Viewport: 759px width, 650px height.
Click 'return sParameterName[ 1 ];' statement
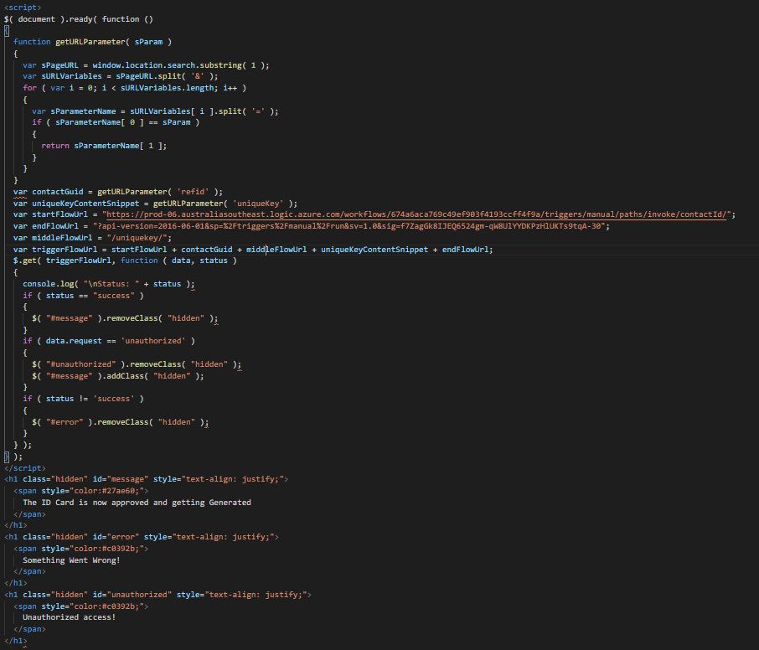104,146
